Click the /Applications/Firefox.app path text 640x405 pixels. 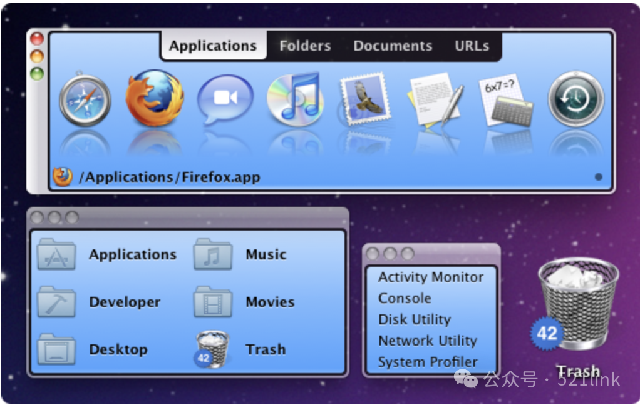[x=169, y=177]
